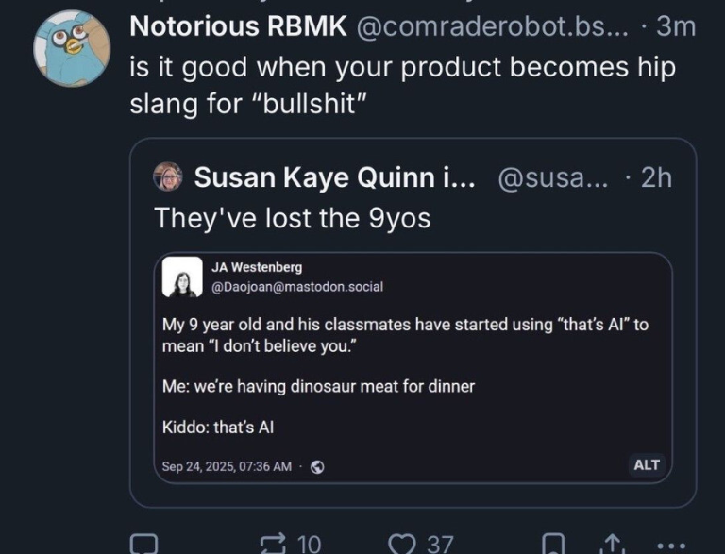725x554 pixels.
Task: Click the globe icon beside the date
Action: 317,466
